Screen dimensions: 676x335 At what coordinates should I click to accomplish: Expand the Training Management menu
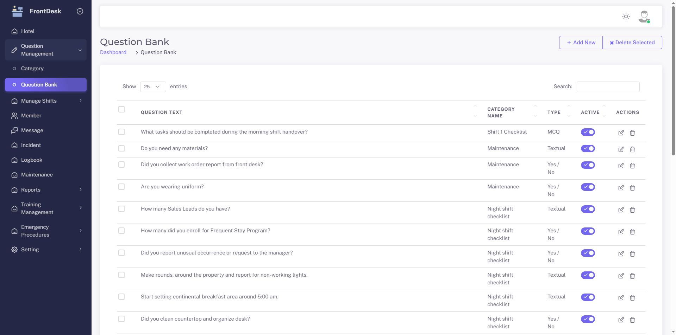click(46, 208)
